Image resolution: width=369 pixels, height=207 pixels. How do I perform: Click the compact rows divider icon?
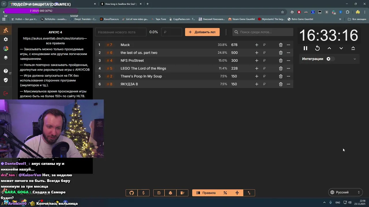coord(237,193)
